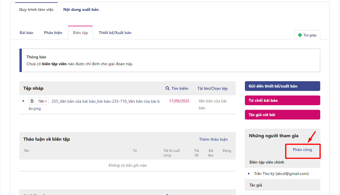Select the Biên tập stage tab
This screenshot has height=195, width=340.
pyautogui.click(x=80, y=33)
